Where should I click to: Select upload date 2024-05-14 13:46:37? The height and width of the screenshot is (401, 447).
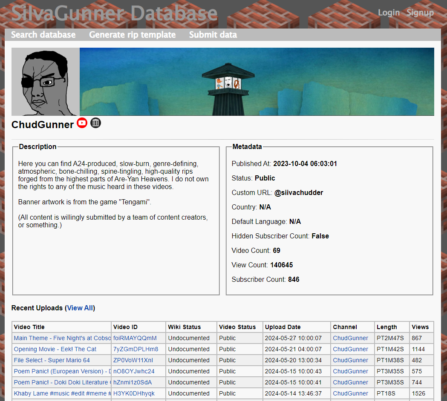tap(293, 394)
